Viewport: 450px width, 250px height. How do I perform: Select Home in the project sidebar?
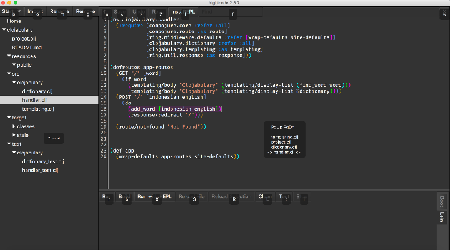tap(14, 21)
